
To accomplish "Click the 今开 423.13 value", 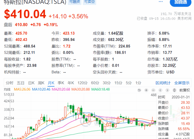I will click(69, 33).
